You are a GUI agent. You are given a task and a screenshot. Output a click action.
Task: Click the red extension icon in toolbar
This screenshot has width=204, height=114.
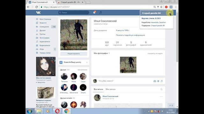click(166, 7)
